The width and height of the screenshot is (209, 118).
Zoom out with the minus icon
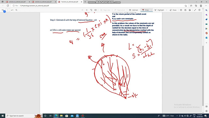point(82,10)
